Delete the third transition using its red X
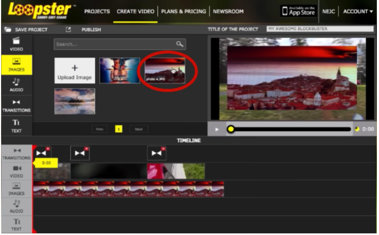 coord(164,149)
